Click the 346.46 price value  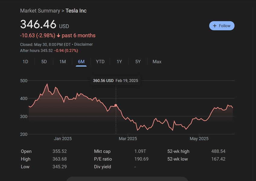[38, 24]
